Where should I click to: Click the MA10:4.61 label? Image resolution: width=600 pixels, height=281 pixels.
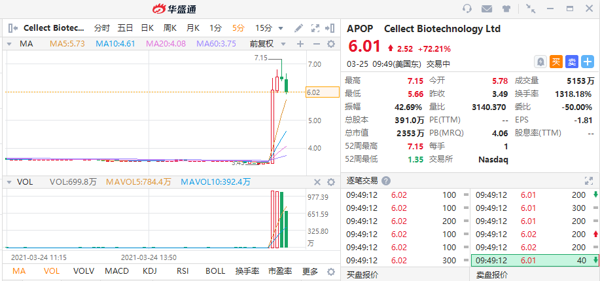point(116,44)
